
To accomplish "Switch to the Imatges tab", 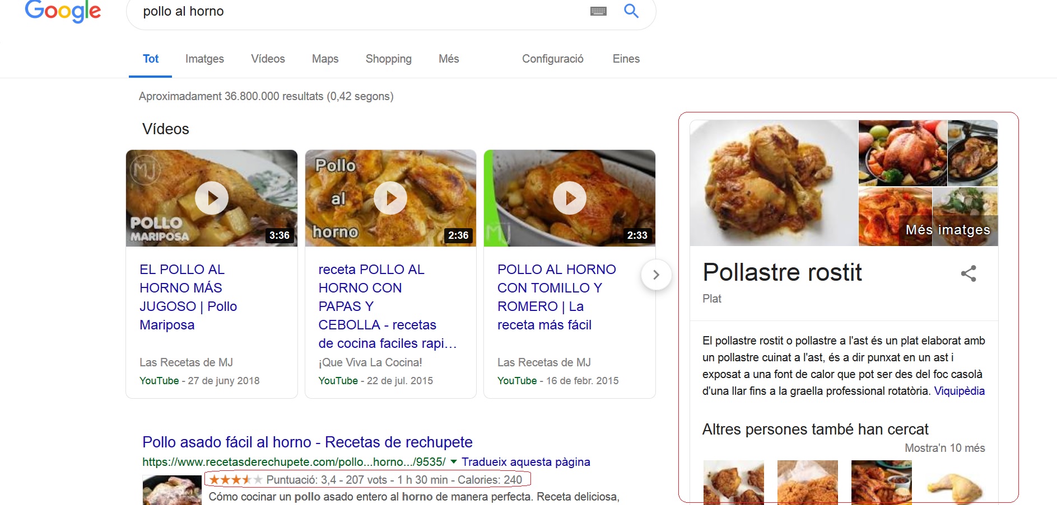I will pos(204,59).
